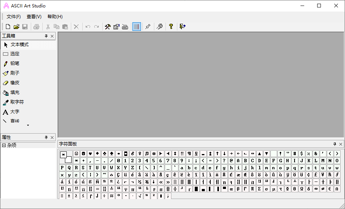Image resolution: width=345 pixels, height=209 pixels.
Task: Maximize the ASCII Art Studio window
Action: pos(319,6)
